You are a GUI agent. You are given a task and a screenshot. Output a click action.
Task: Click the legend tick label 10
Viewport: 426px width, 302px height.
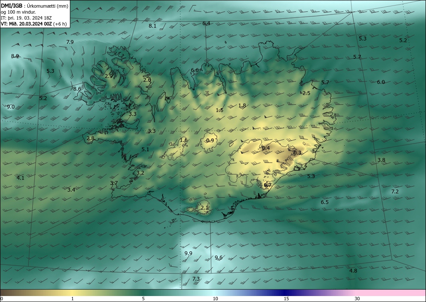pyautogui.click(x=215, y=299)
